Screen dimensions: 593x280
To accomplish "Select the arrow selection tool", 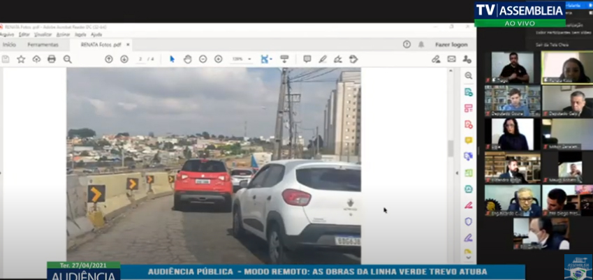I will click(x=173, y=59).
